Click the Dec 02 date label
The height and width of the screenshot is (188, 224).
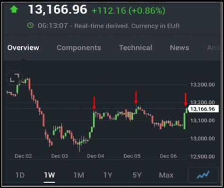pyautogui.click(x=23, y=156)
